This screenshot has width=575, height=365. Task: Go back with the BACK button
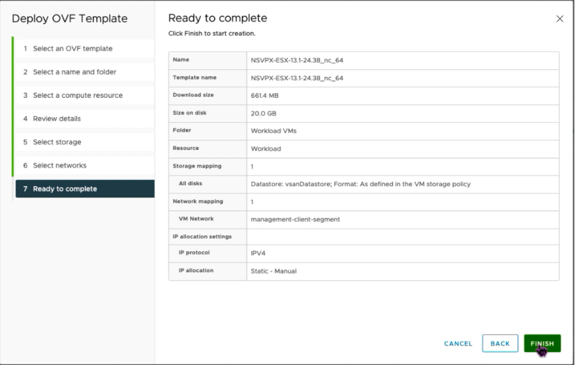[x=500, y=343]
